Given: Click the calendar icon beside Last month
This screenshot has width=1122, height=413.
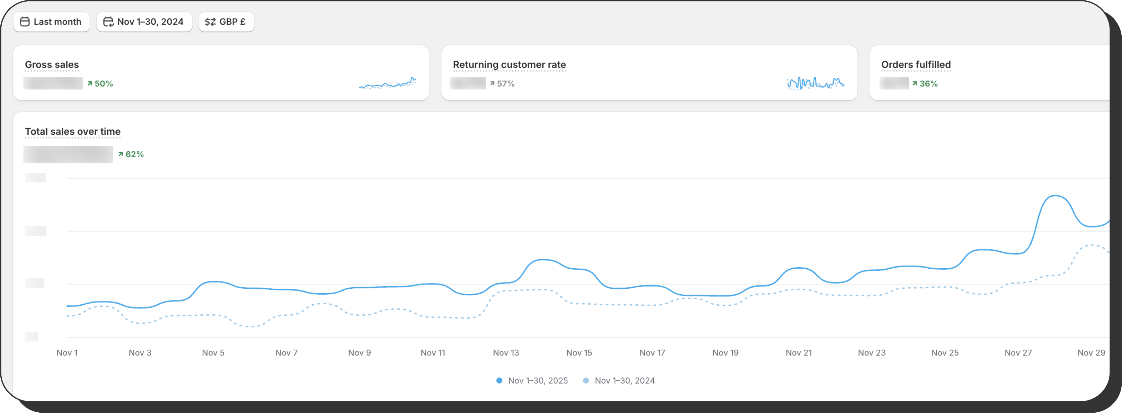Looking at the screenshot, I should [x=25, y=22].
